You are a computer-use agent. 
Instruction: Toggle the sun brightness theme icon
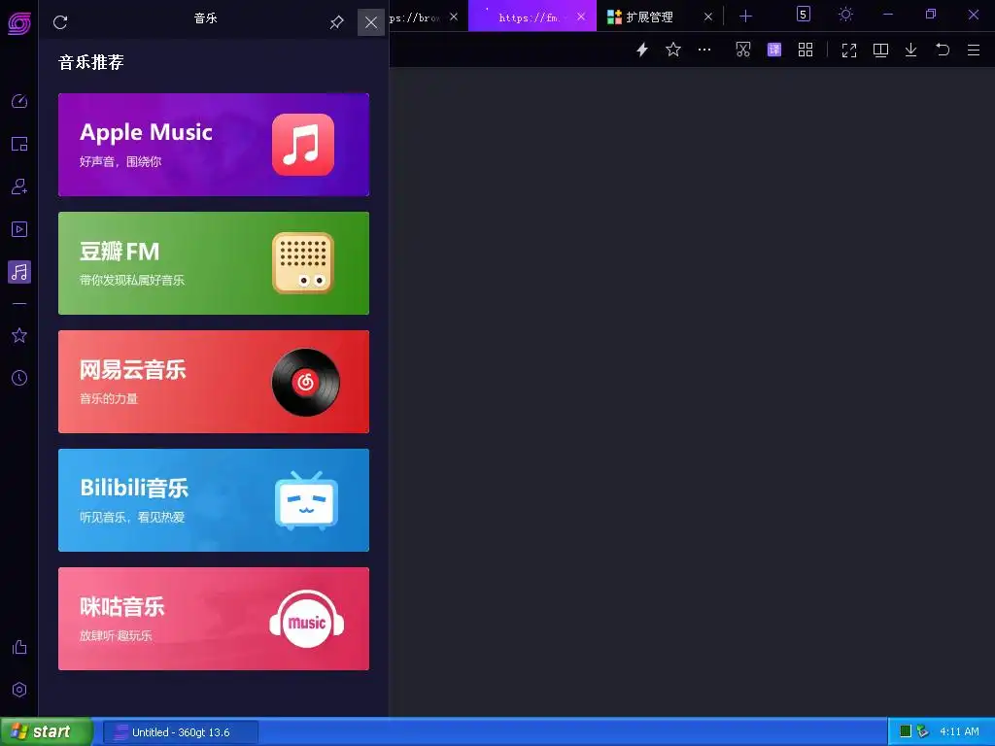(x=845, y=14)
